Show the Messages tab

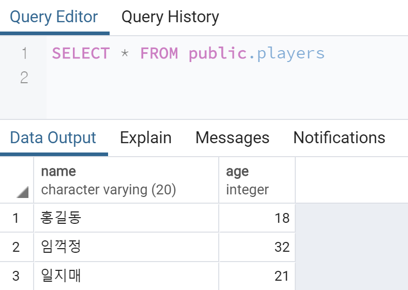click(x=232, y=138)
